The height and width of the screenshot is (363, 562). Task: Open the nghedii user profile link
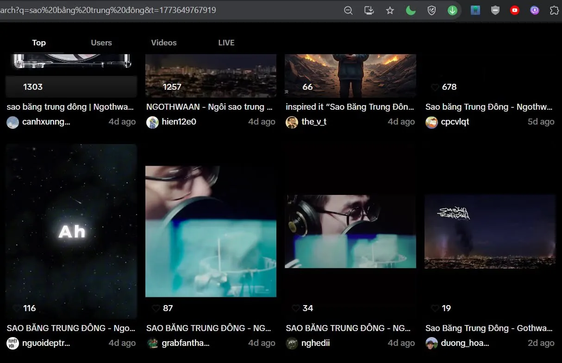tap(316, 343)
